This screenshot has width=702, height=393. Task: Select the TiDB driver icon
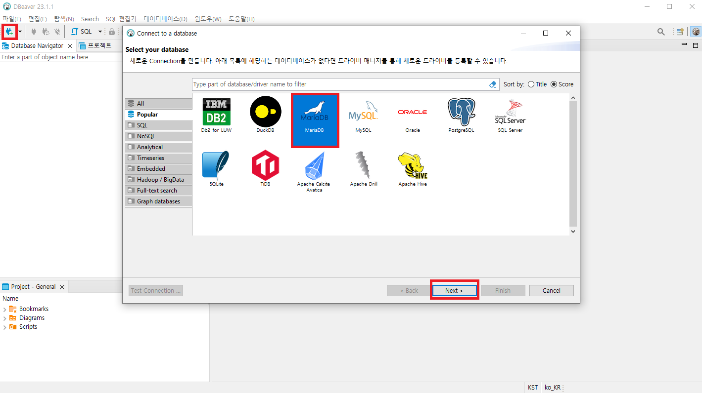pos(265,168)
